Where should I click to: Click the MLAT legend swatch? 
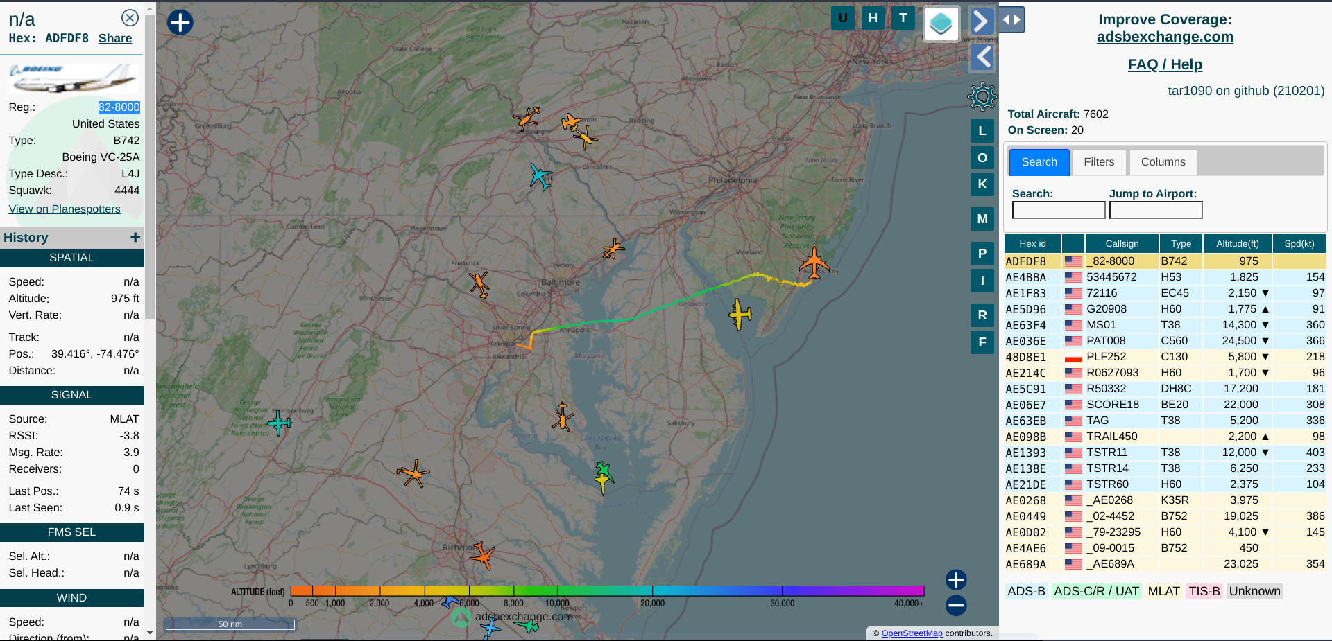pos(1163,591)
